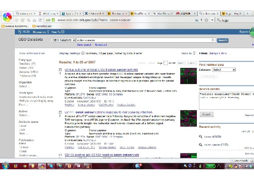Open the address bar history dropdown arrow
Image resolution: width=254 pixels, height=190 pixels.
pyautogui.click(x=212, y=20)
